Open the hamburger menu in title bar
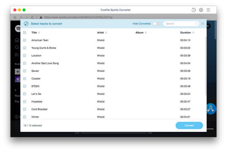 point(208,10)
